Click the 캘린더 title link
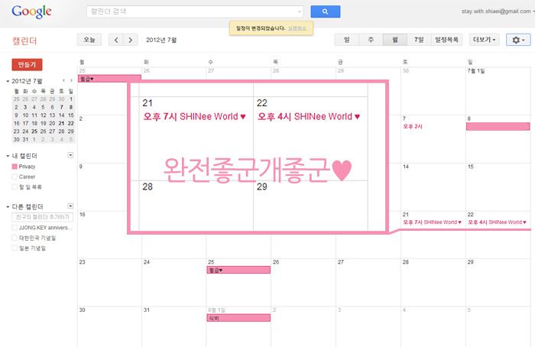 click(24, 41)
